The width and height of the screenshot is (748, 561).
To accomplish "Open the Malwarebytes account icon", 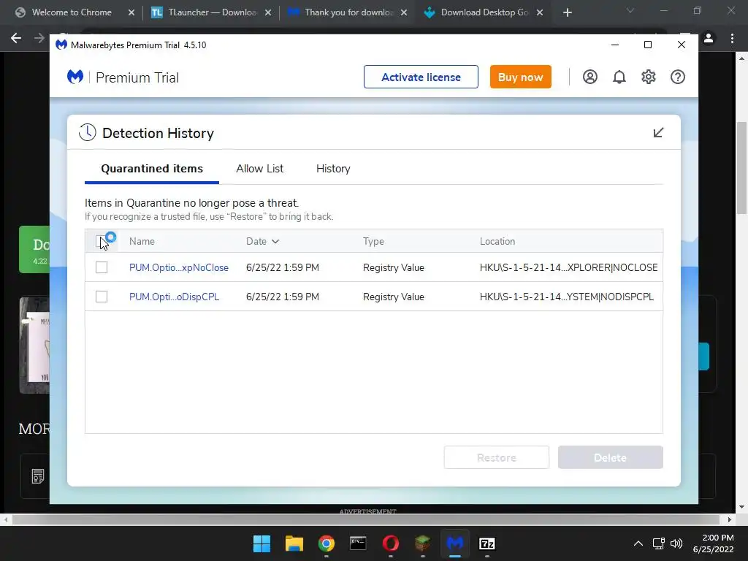I will coord(589,77).
